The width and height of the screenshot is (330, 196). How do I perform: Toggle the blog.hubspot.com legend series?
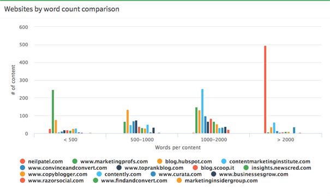pos(184,161)
